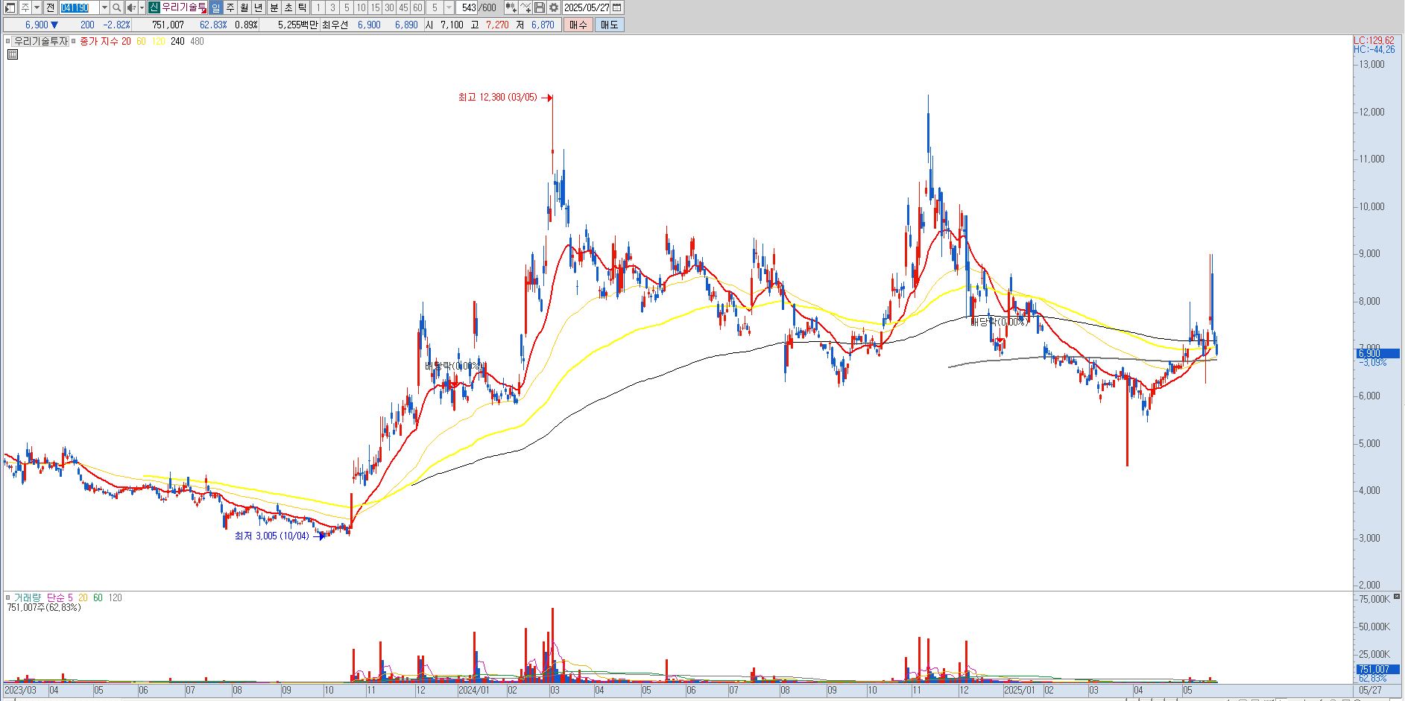Click the 최저 3,005 (10/04) annotation
This screenshot has width=1405, height=701.
point(271,536)
